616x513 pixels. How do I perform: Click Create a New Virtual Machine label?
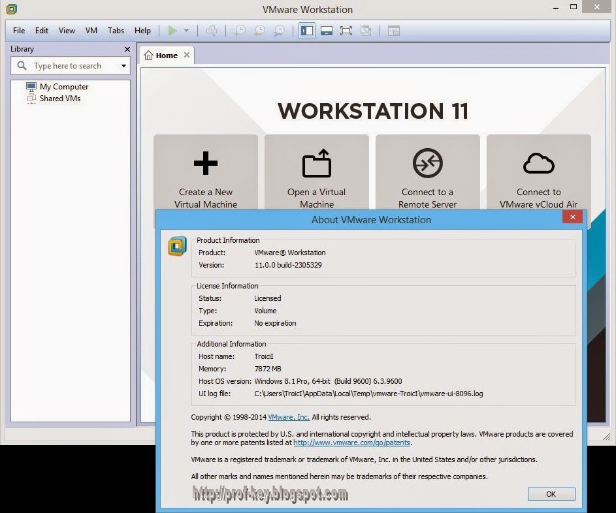click(206, 198)
